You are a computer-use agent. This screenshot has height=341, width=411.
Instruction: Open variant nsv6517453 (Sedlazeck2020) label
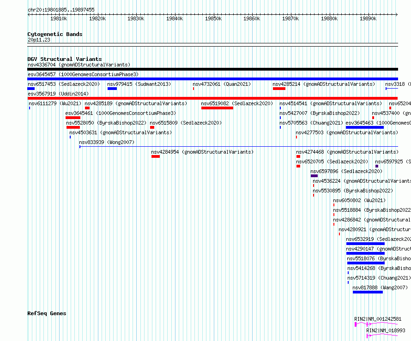click(64, 84)
